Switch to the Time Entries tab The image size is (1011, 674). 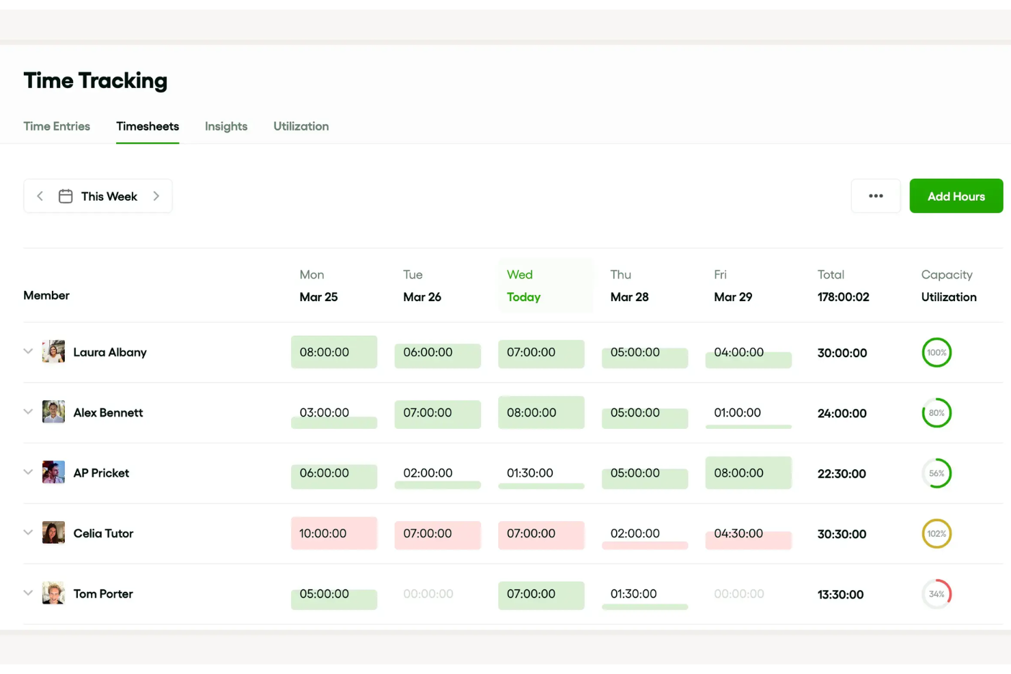(57, 126)
